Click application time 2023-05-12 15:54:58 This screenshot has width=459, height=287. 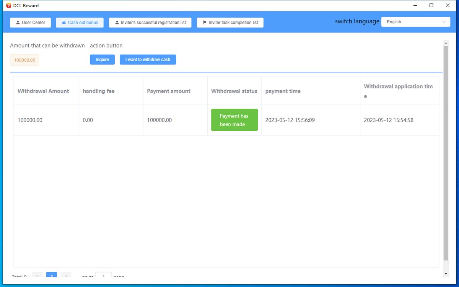click(x=389, y=120)
